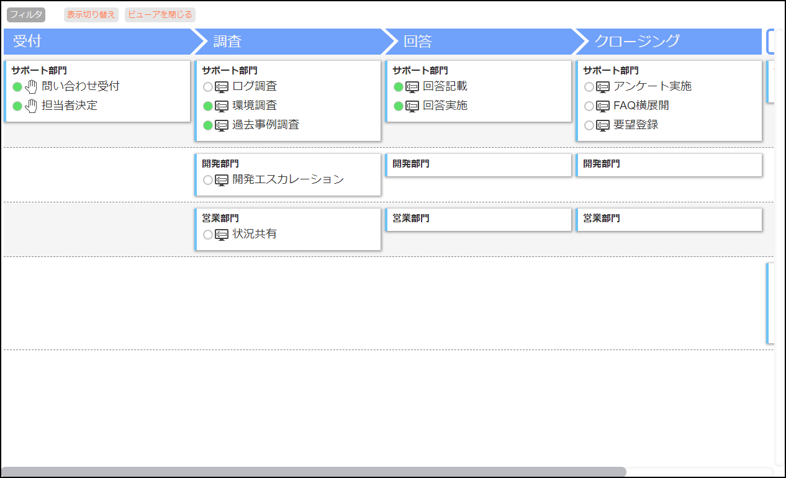The width and height of the screenshot is (786, 478).
Task: Click monitor icon beside FAQ横展開
Action: (603, 106)
